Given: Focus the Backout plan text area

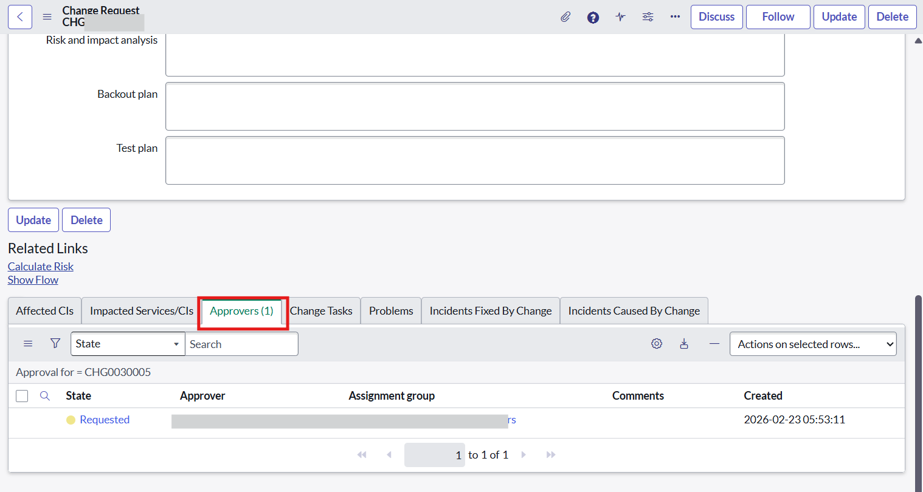Looking at the screenshot, I should (475, 106).
